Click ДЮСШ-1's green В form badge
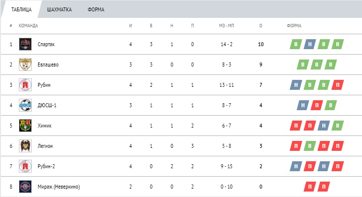The width and height of the screenshot is (362, 197). [331, 105]
